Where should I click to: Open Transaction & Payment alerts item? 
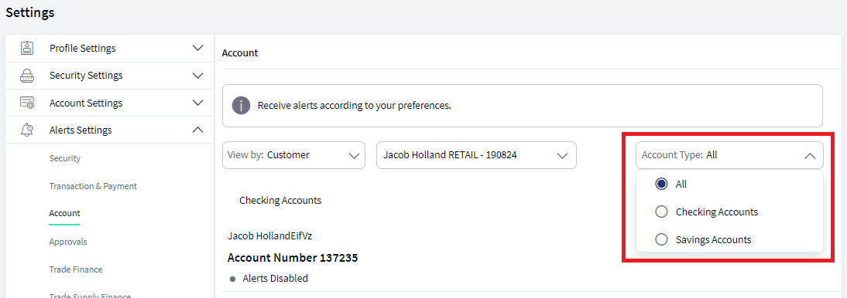click(93, 186)
